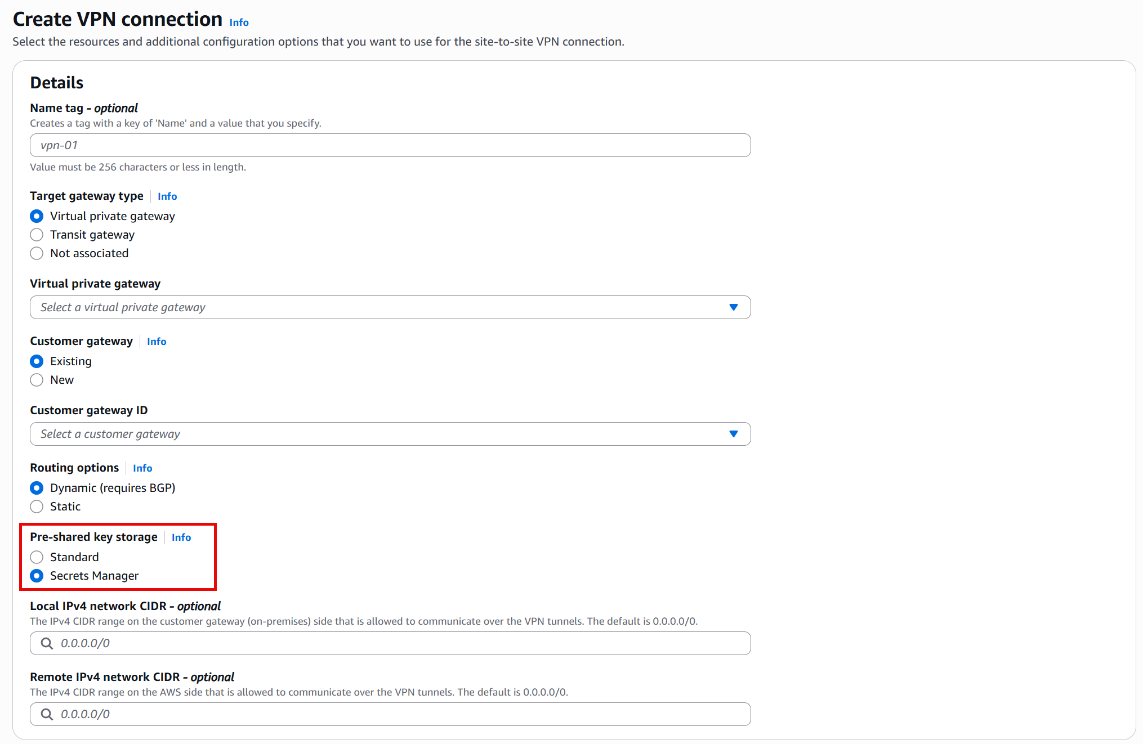The width and height of the screenshot is (1143, 744).
Task: Select Dynamic (requires BGP) routing
Action: 37,488
